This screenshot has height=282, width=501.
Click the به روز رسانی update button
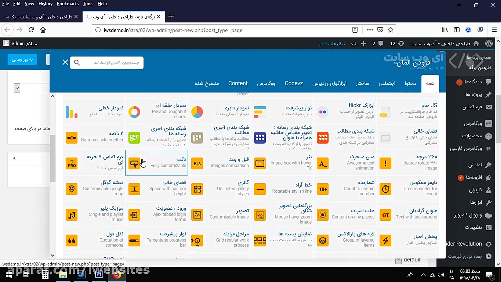pos(22,59)
